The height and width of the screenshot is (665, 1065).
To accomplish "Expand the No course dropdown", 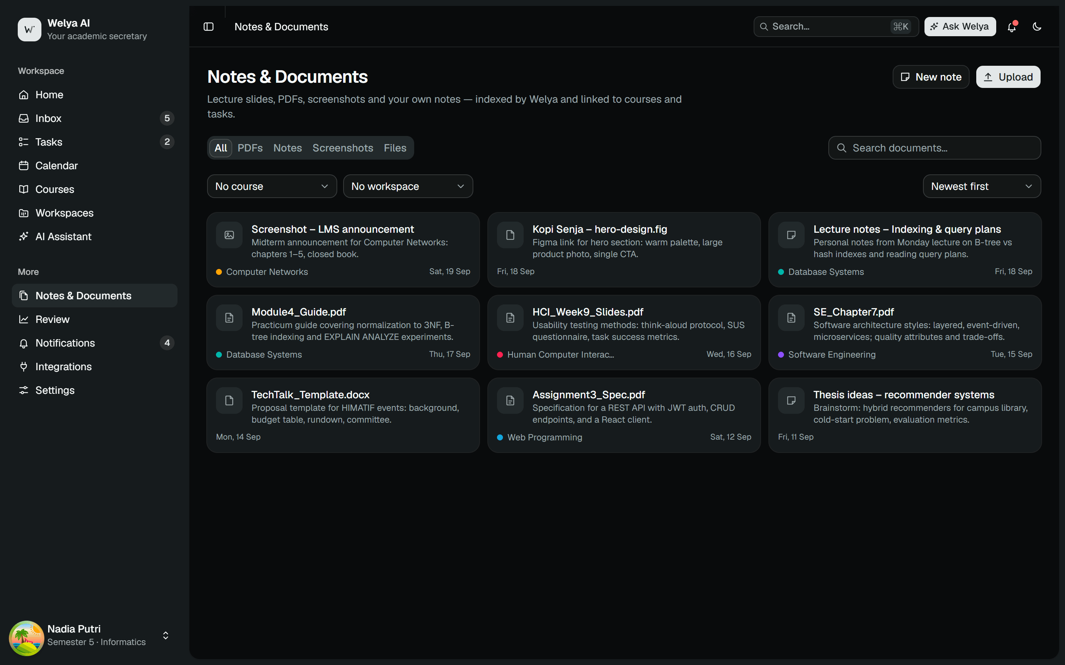I will (x=272, y=187).
